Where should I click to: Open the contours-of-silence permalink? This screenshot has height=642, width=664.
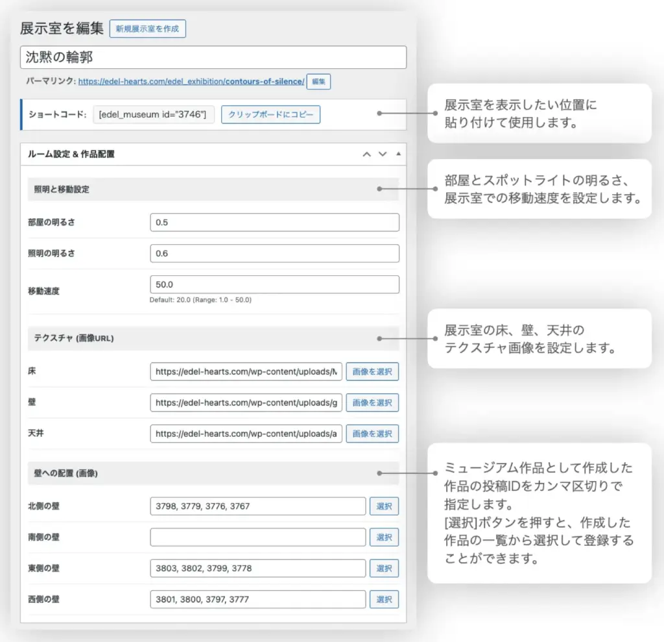coord(191,82)
